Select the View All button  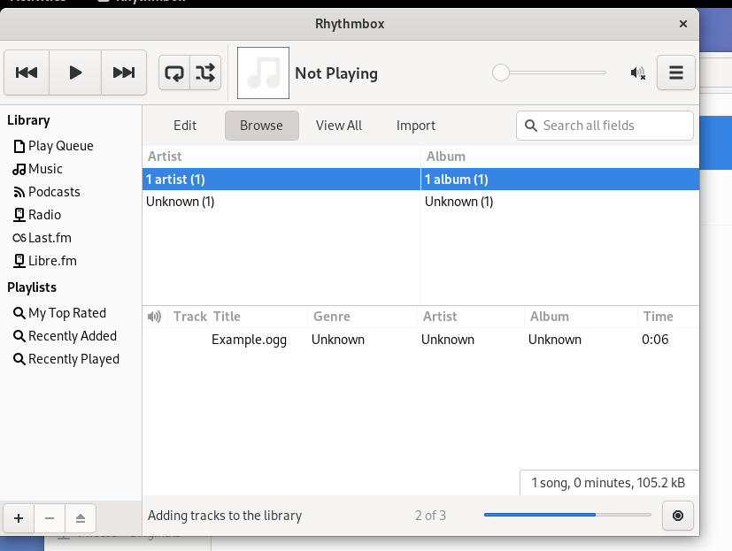coord(339,126)
